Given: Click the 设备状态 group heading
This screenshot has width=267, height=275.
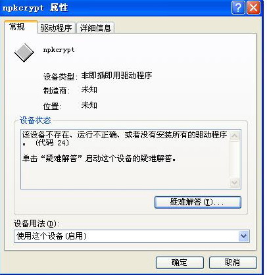Looking at the screenshot, I should 36,120.
